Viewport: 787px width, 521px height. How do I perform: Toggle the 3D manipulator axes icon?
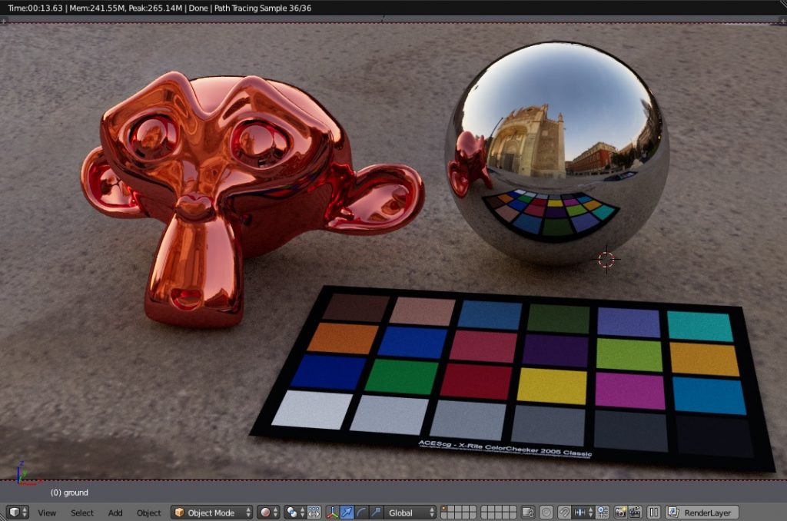tap(332, 513)
